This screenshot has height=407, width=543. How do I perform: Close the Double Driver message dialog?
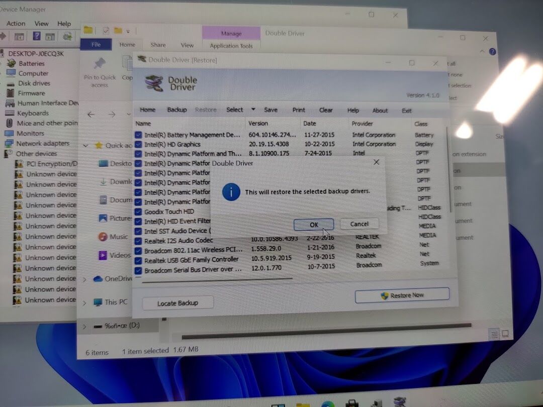click(x=377, y=162)
